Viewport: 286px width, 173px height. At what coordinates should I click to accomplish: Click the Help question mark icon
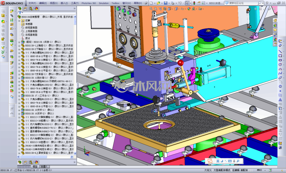(267, 3)
